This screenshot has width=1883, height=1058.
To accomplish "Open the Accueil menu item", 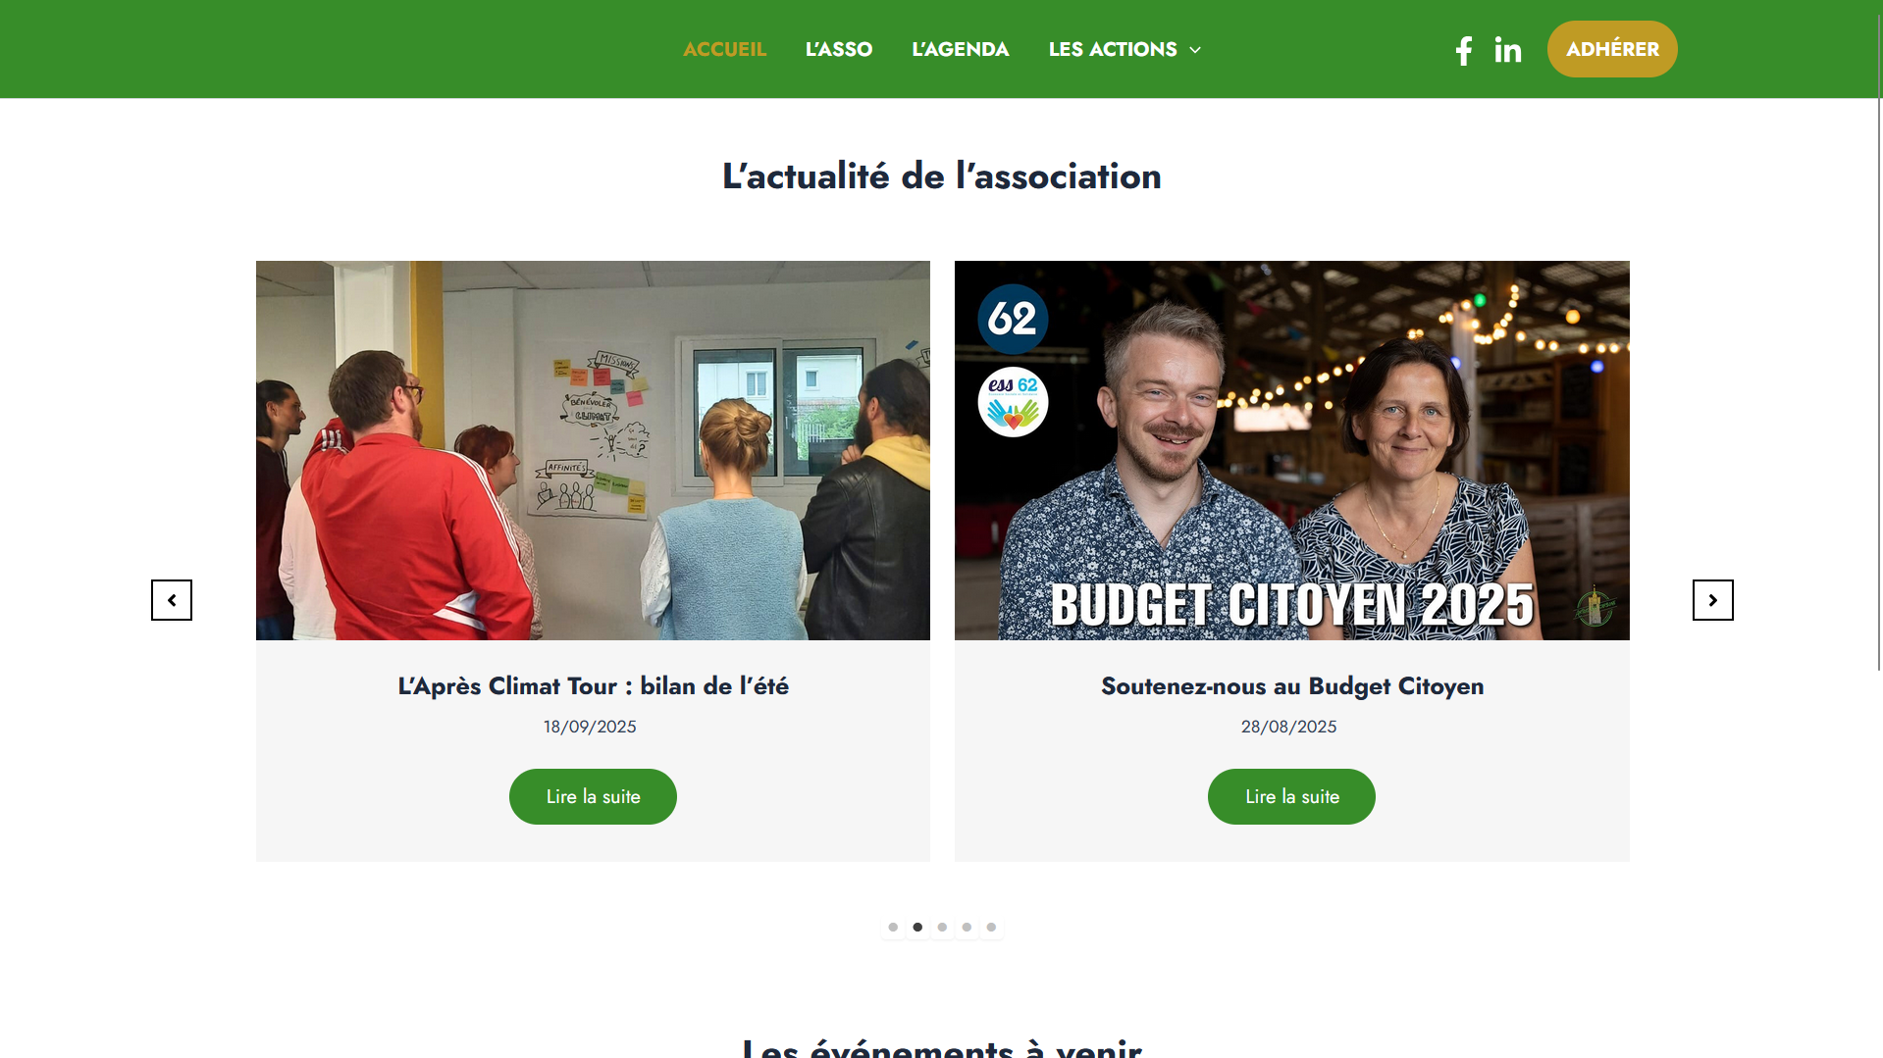I will click(x=724, y=49).
